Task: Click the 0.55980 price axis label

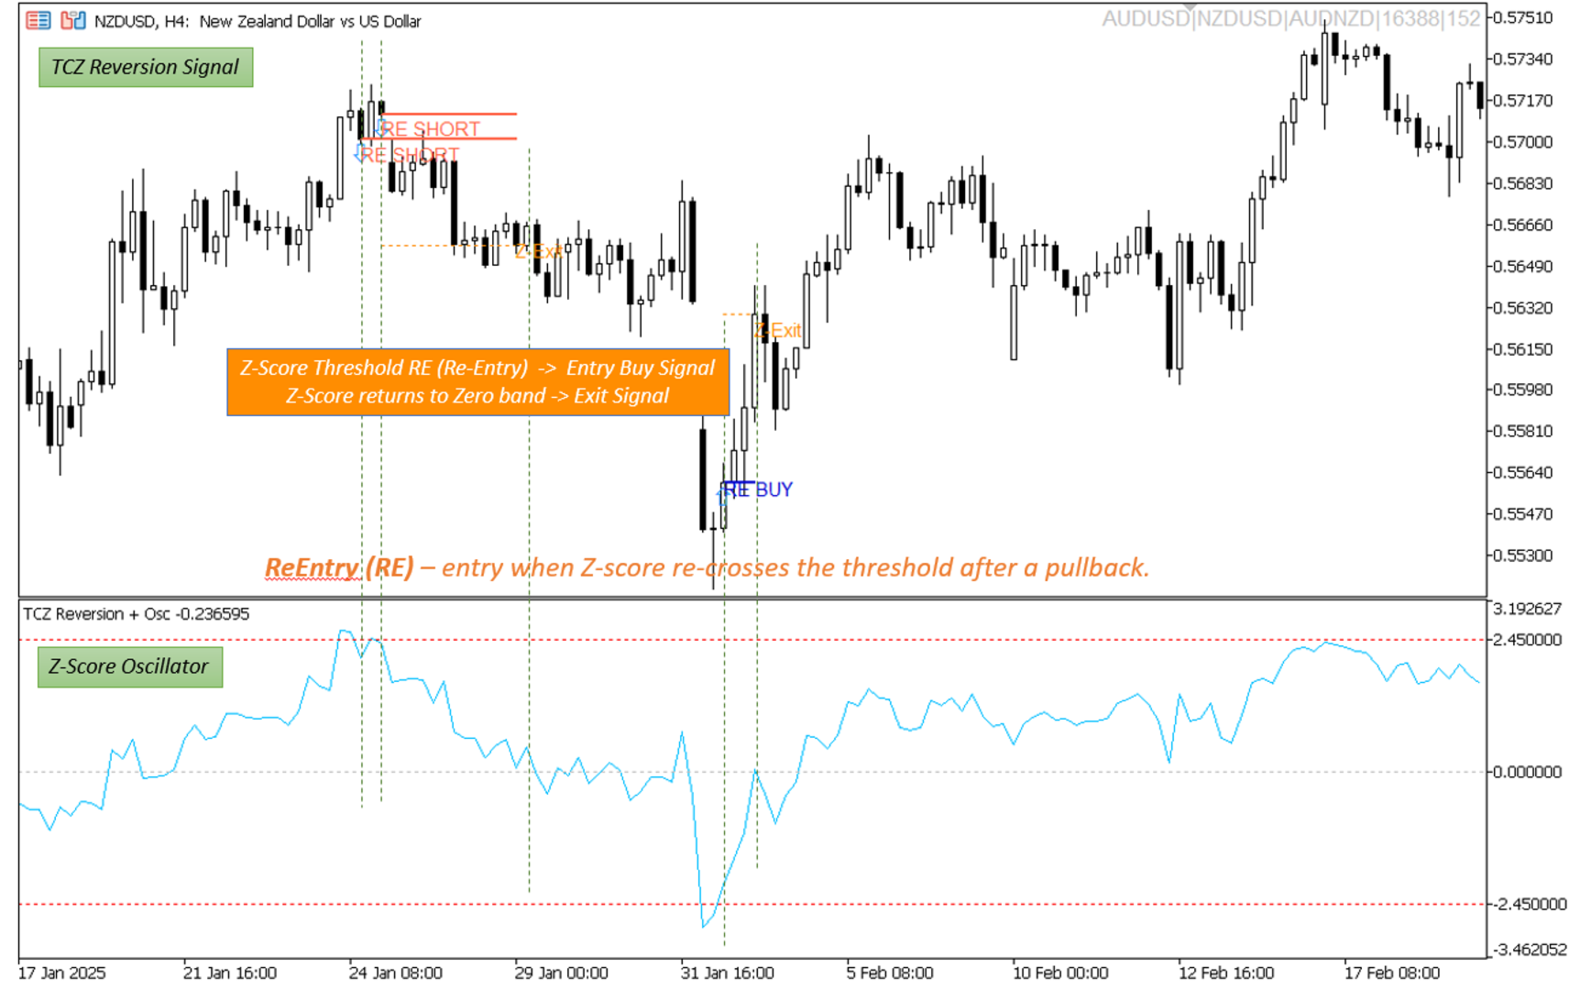Action: pos(1523,390)
